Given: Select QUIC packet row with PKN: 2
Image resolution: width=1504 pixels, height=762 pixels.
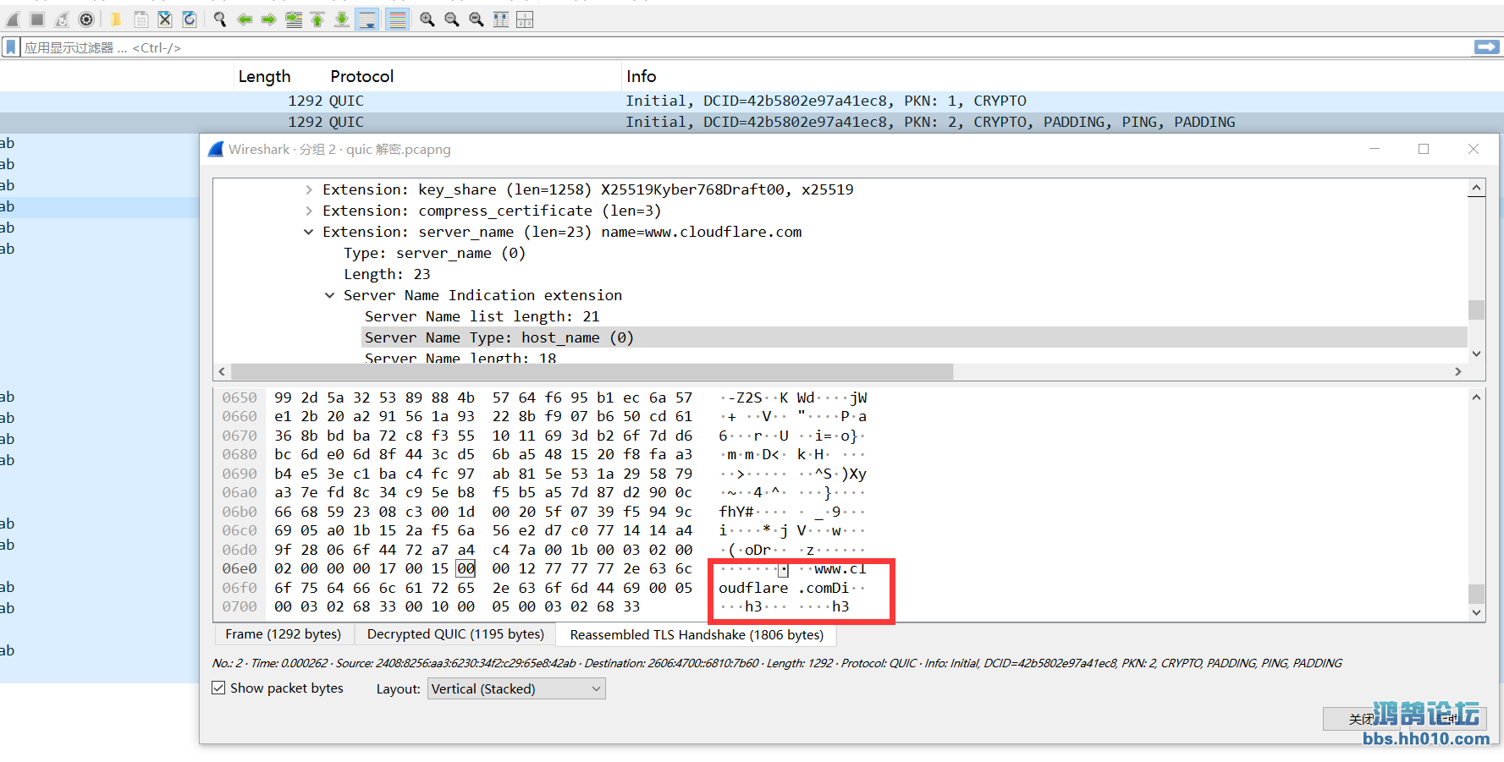Looking at the screenshot, I should [x=752, y=122].
